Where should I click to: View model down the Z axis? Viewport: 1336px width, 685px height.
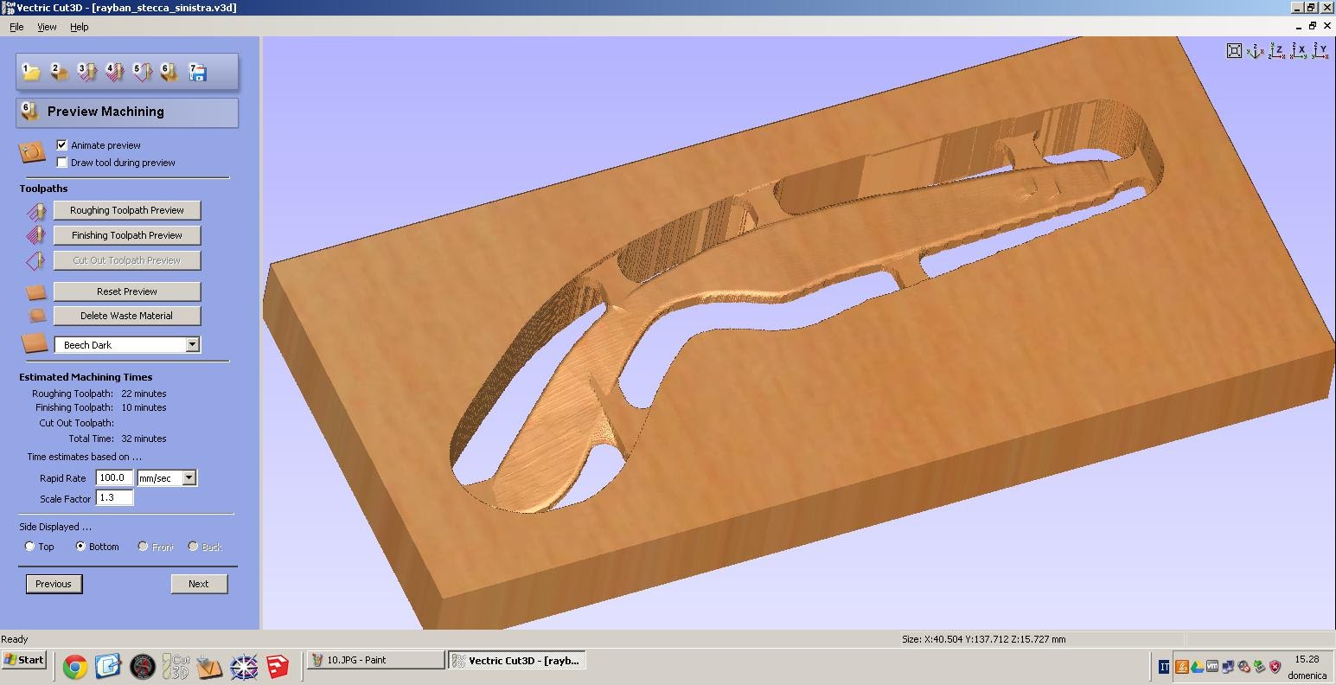1277,51
